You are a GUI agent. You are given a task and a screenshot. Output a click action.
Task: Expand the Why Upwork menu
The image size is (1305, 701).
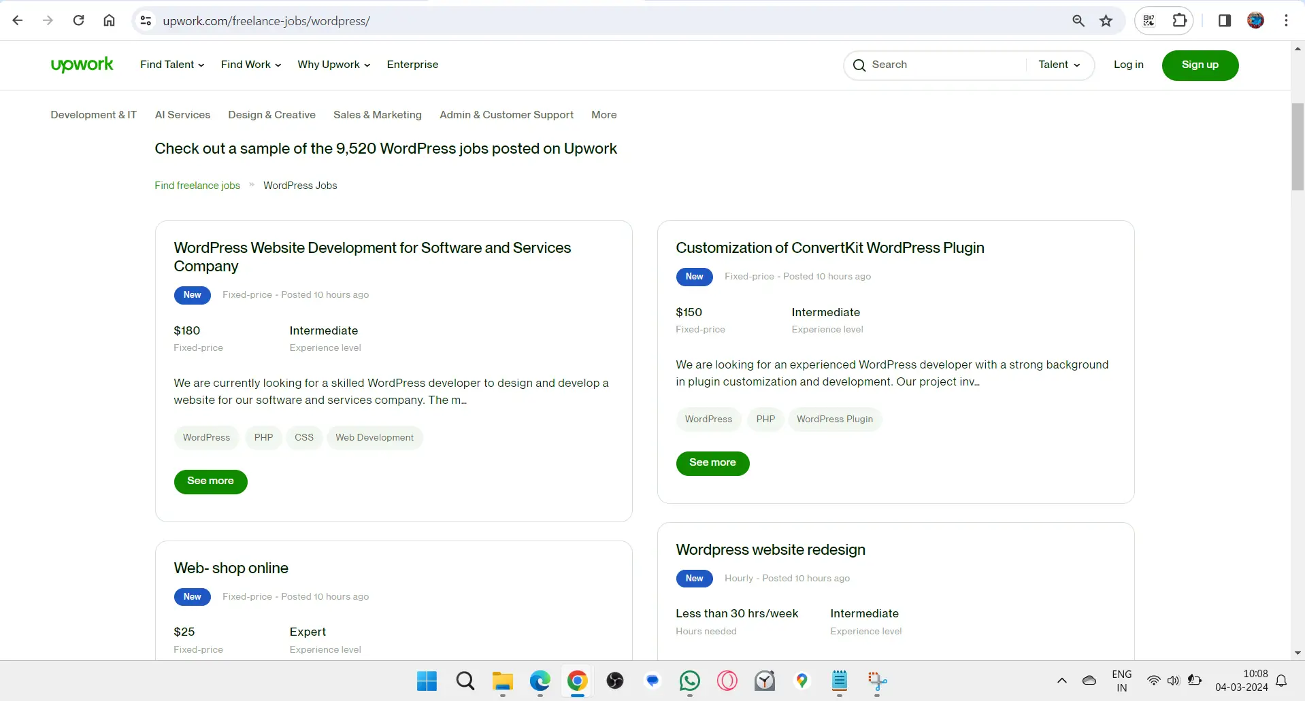click(334, 65)
